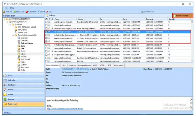Click the Add File toolbar icon

click(x=4, y=12)
